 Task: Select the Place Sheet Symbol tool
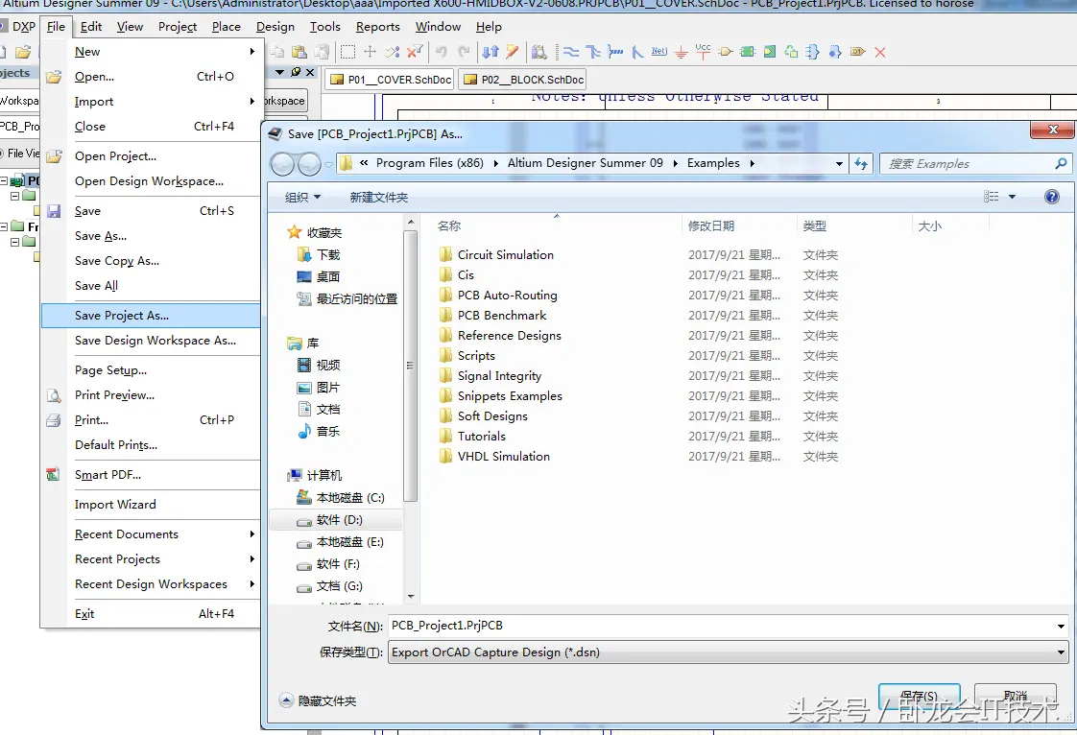click(x=748, y=52)
